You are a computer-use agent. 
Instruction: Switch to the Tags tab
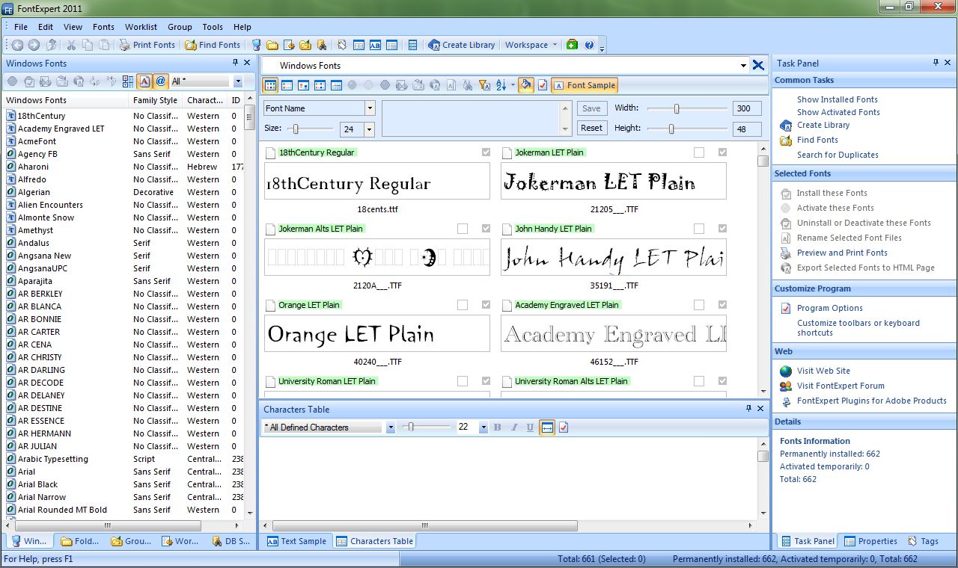pyautogui.click(x=923, y=541)
